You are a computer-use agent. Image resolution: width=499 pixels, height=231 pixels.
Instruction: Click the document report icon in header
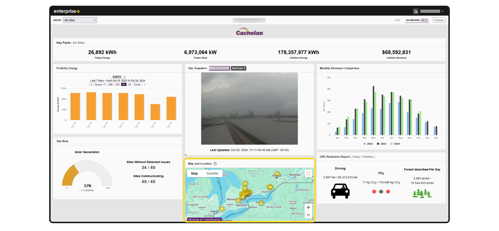pyautogui.click(x=416, y=11)
